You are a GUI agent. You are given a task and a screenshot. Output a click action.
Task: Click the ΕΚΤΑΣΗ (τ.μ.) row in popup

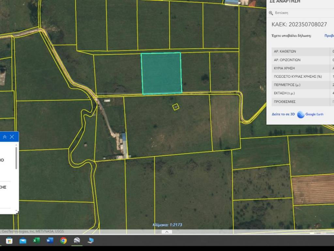click(300, 93)
